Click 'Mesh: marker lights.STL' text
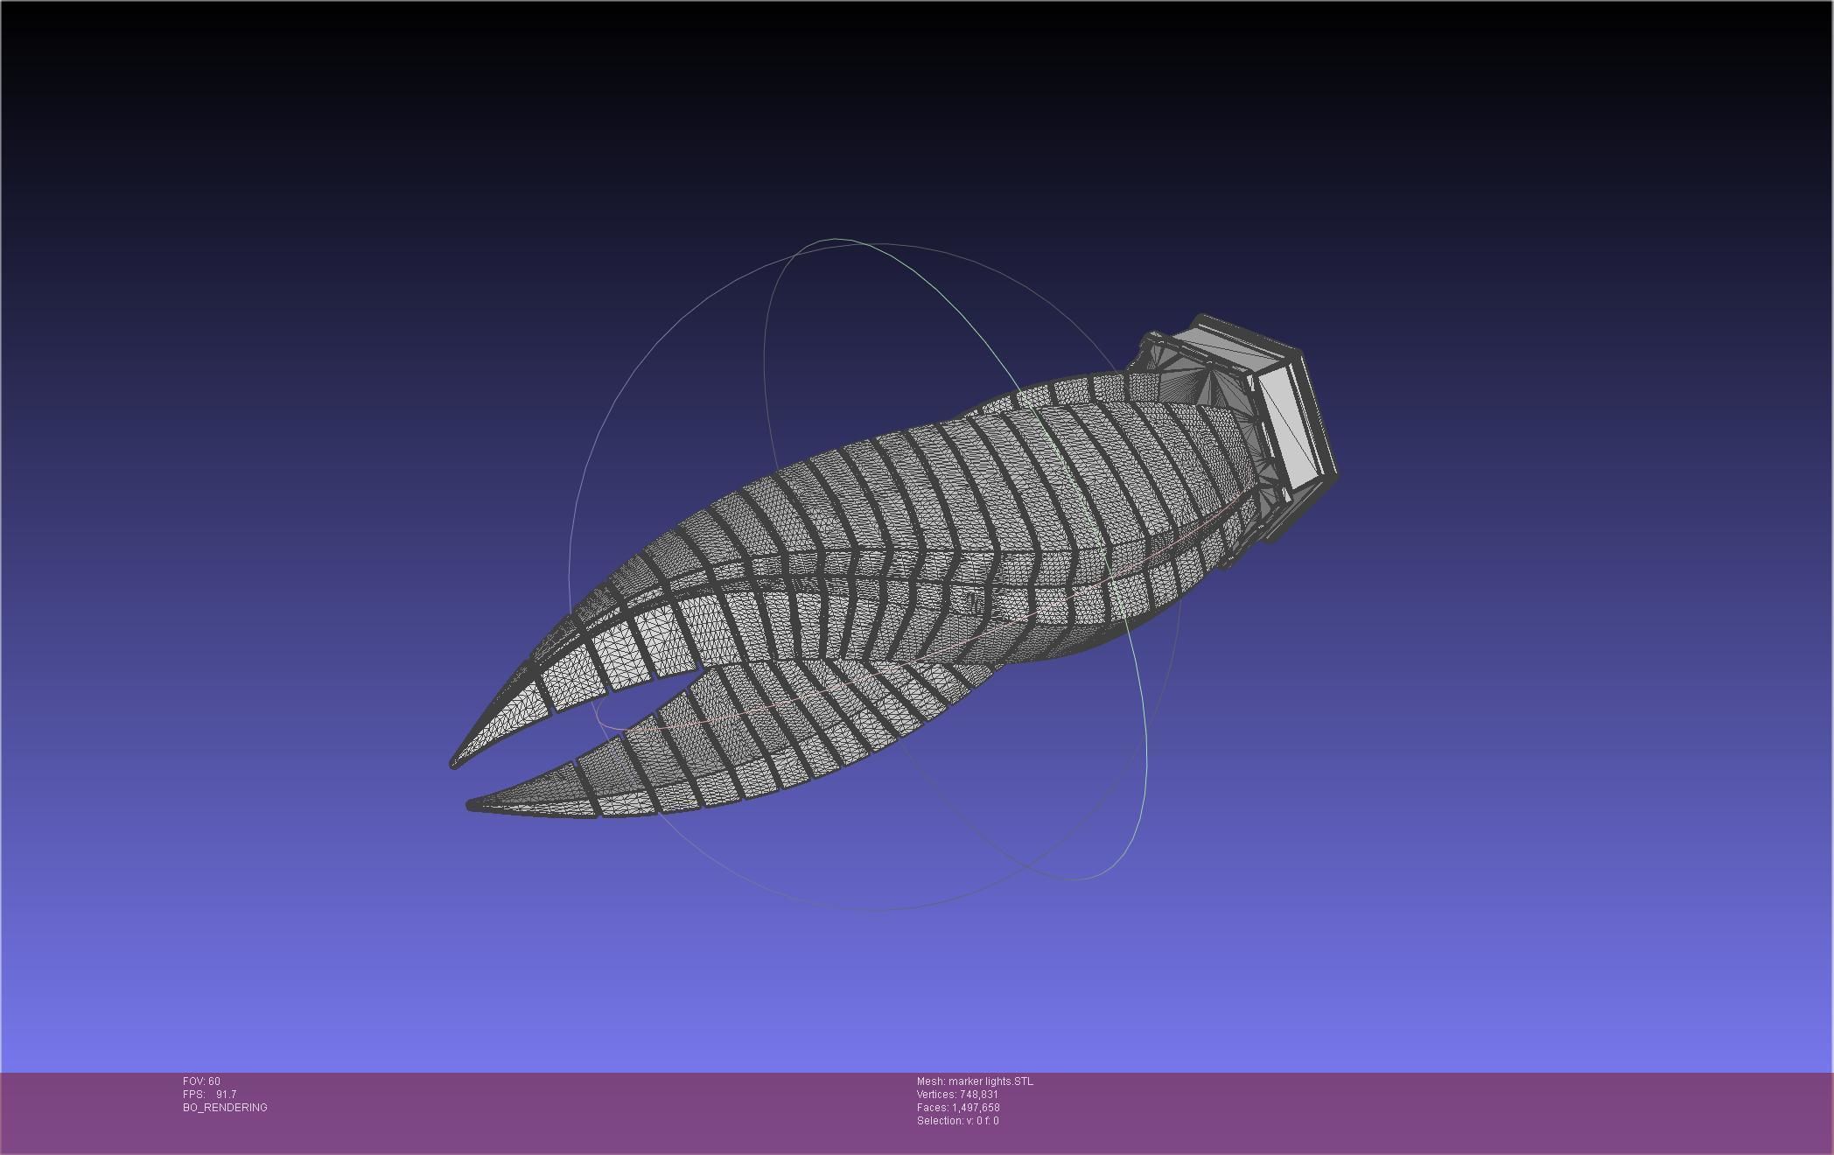The image size is (1834, 1155). [x=975, y=1081]
